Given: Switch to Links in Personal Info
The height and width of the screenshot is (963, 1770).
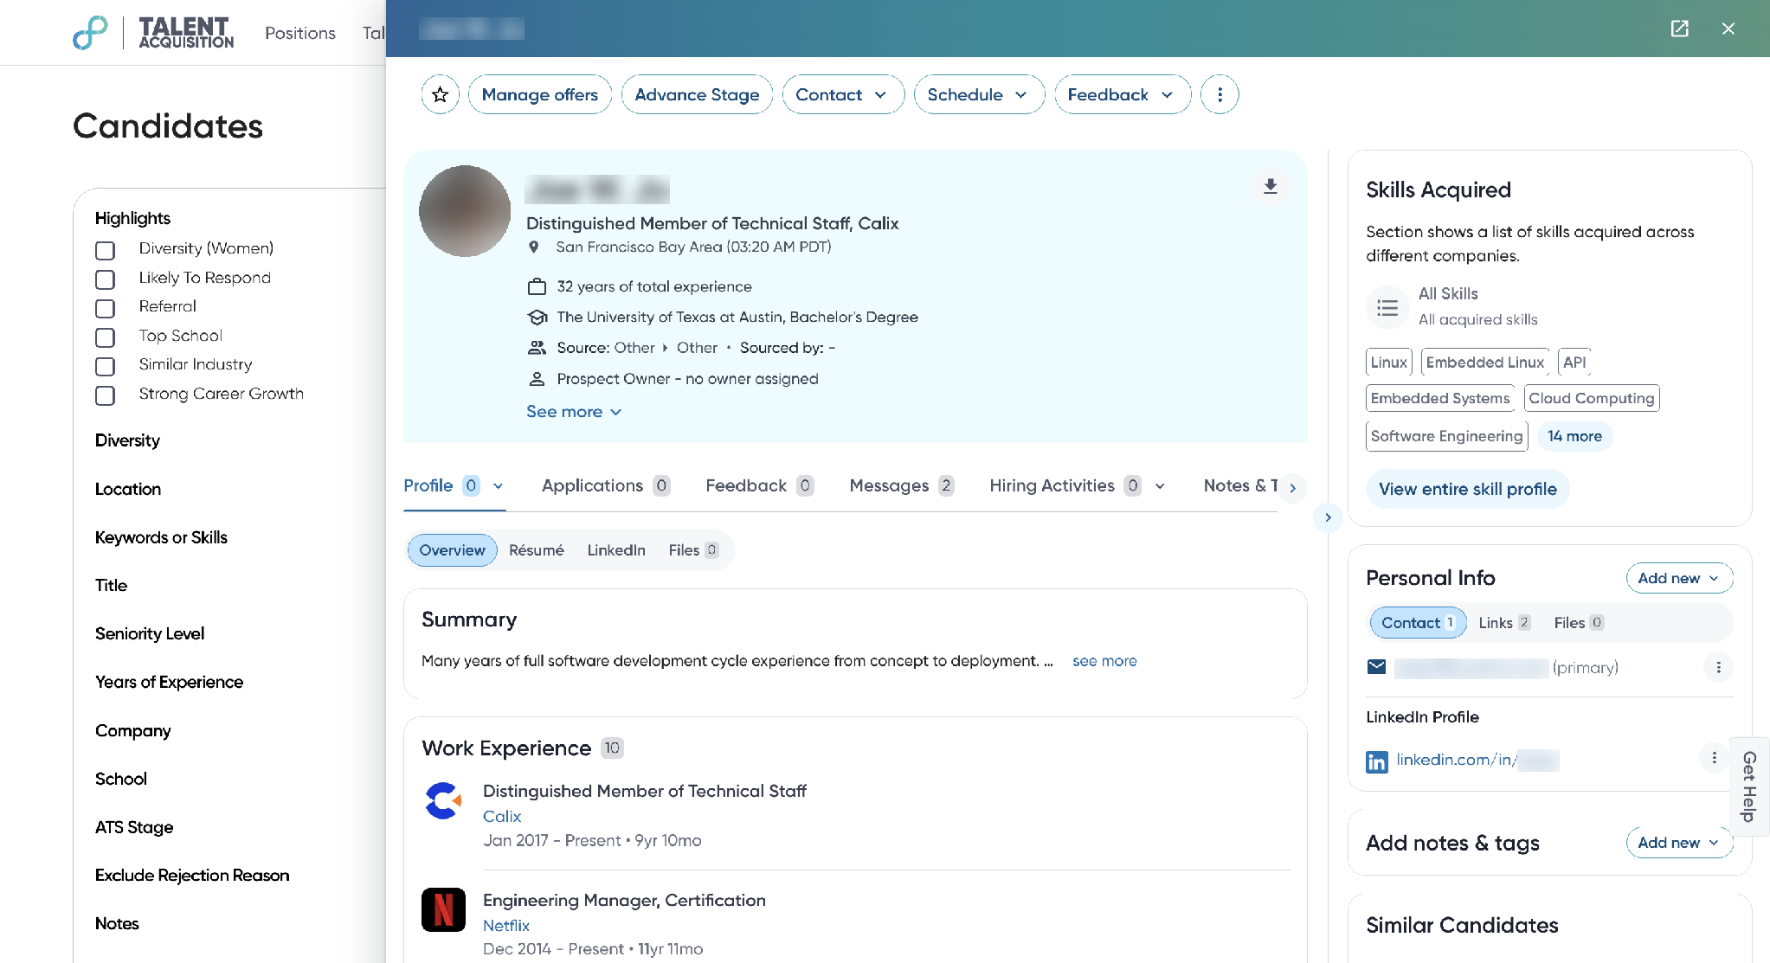Looking at the screenshot, I should coord(1504,623).
